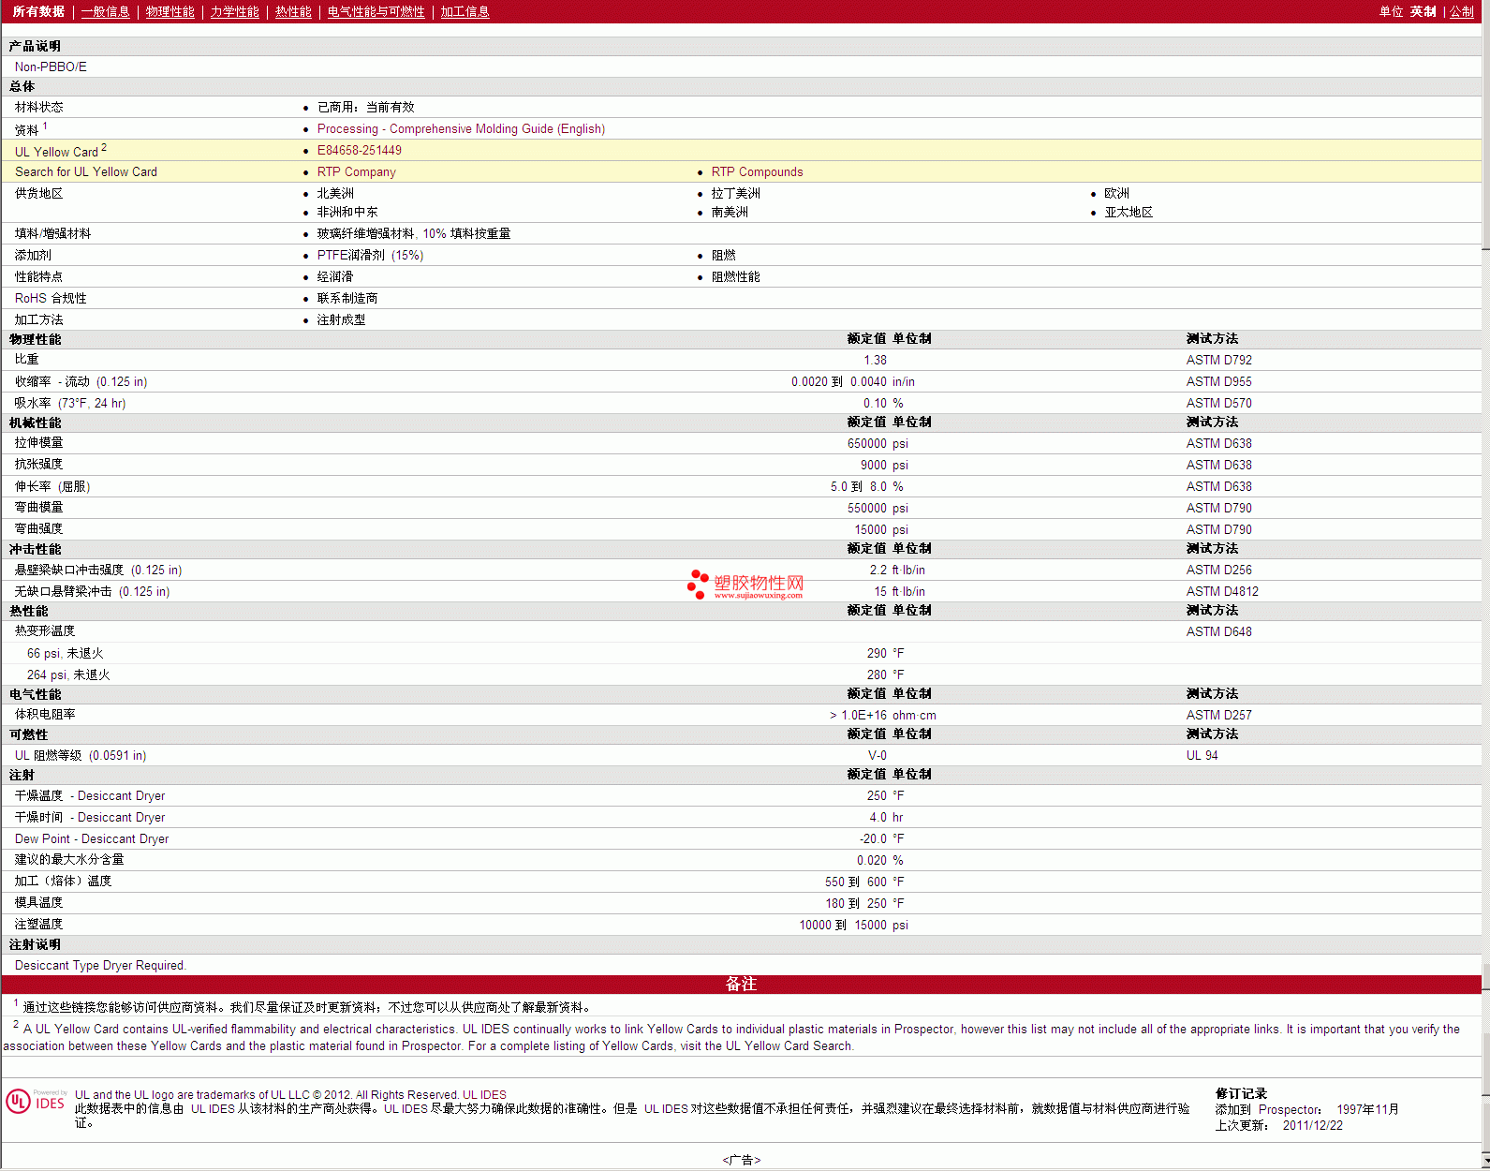Click the RTP Compounds search link
This screenshot has width=1490, height=1171.
(757, 172)
